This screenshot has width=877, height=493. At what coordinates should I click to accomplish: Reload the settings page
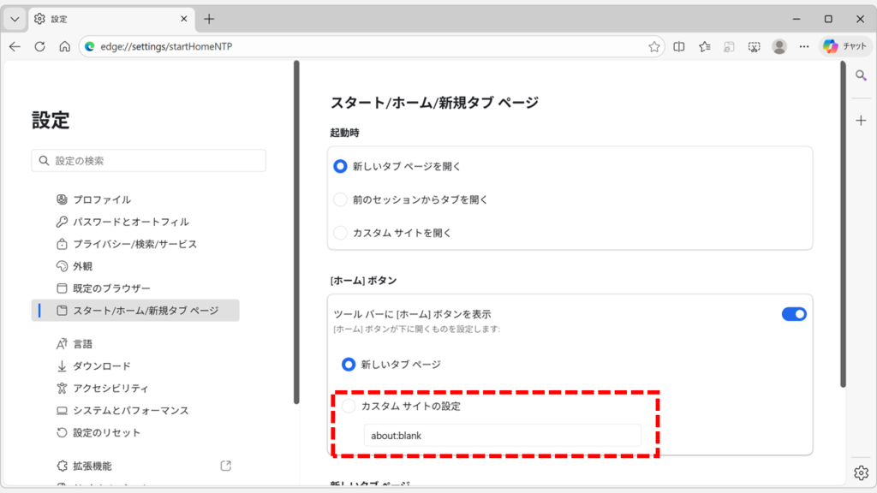click(x=39, y=46)
